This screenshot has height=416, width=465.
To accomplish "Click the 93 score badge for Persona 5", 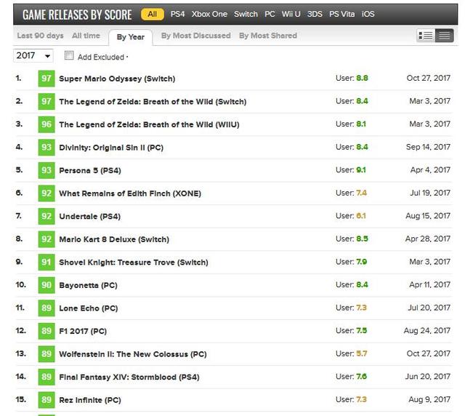I will coord(46,170).
